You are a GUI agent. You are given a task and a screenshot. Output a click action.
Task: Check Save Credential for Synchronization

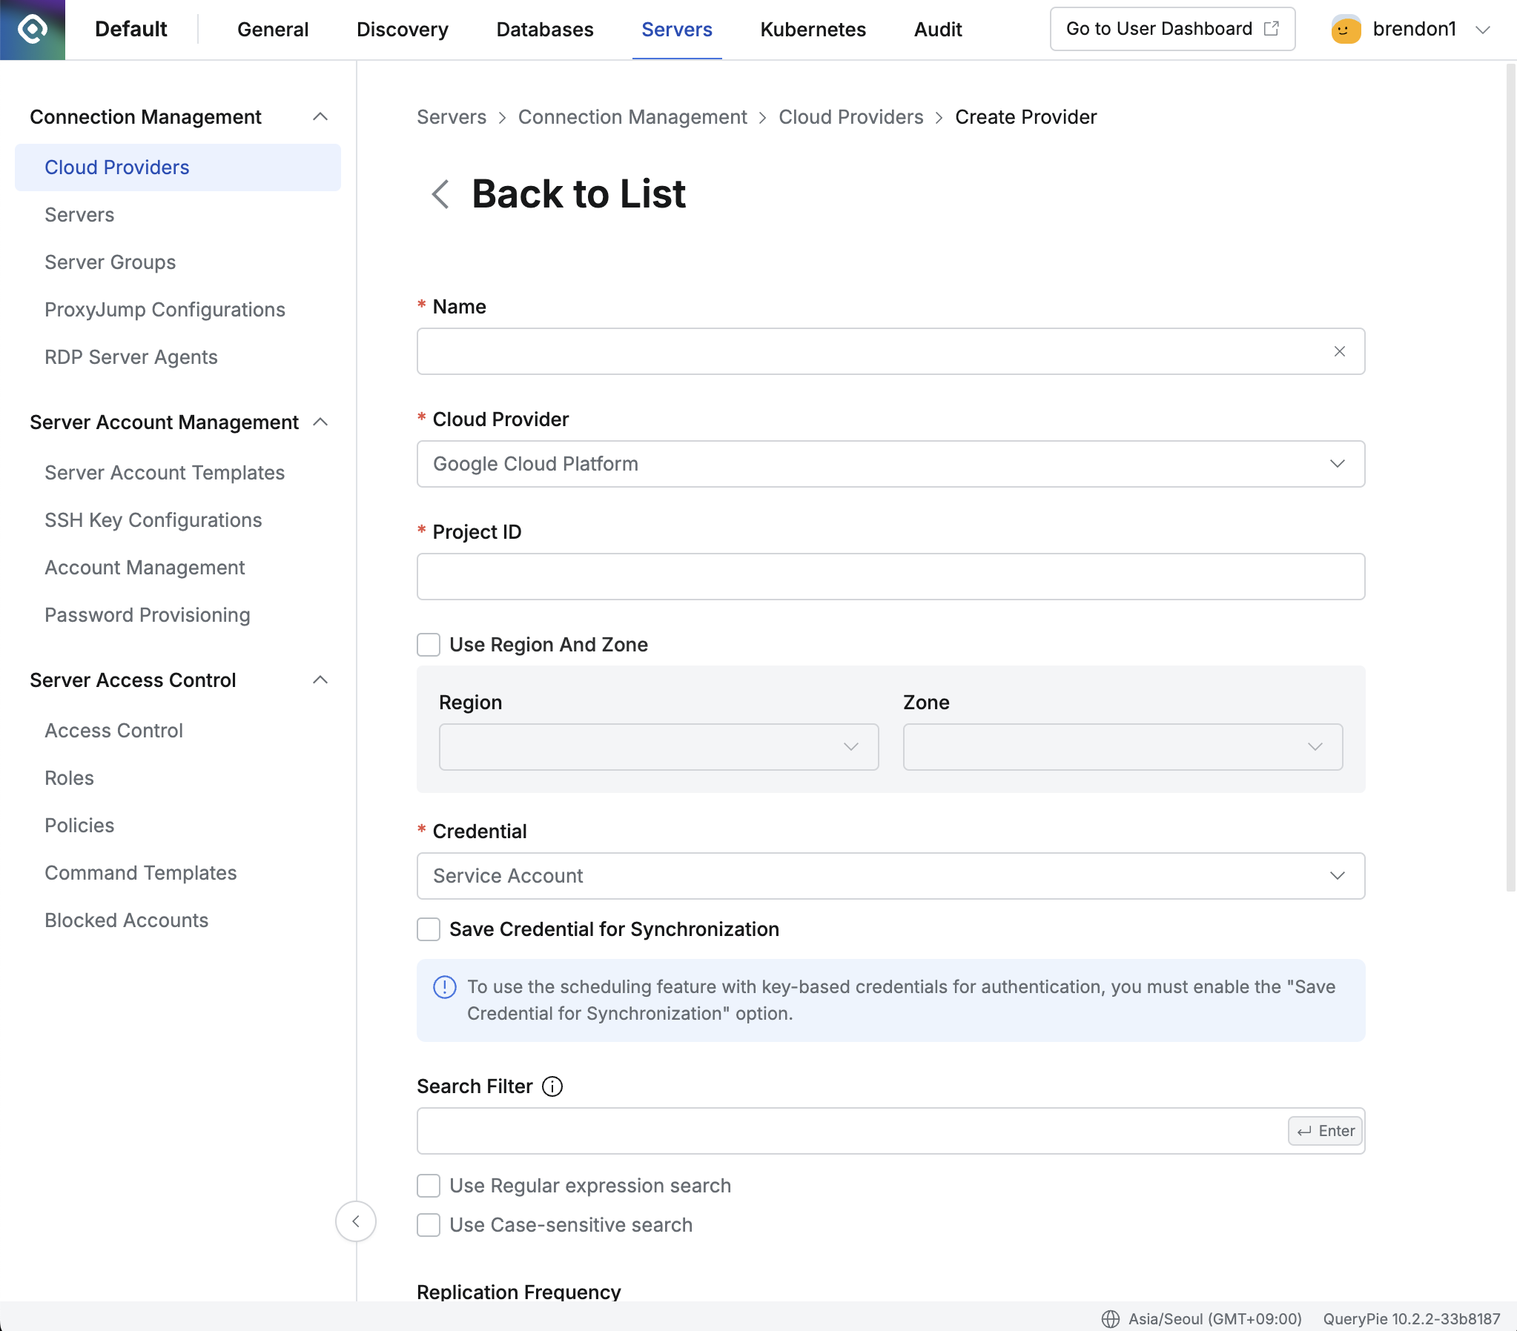(429, 929)
